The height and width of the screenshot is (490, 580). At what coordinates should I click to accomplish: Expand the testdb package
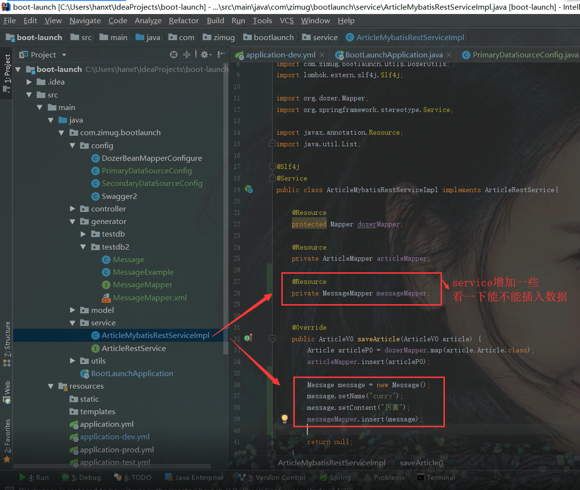point(83,234)
